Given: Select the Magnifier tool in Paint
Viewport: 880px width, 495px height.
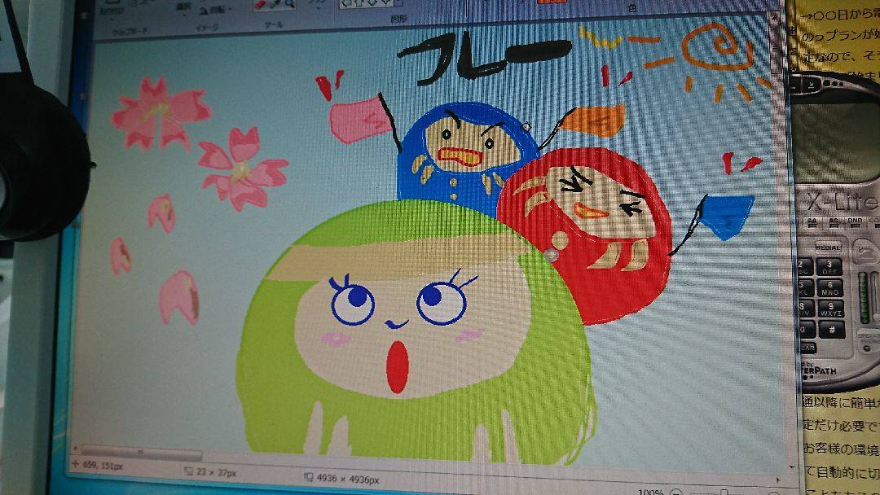Looking at the screenshot, I should point(289,5).
